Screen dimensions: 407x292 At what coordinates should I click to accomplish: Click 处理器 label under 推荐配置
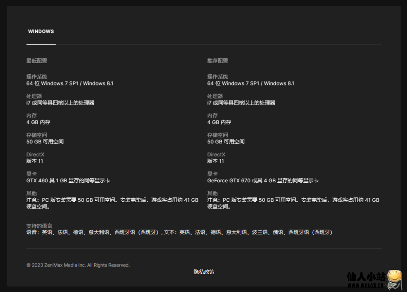(x=215, y=96)
